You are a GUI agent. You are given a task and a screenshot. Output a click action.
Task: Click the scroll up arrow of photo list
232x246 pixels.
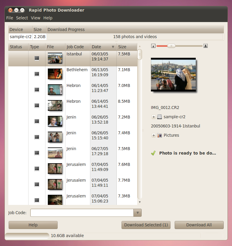[140, 46]
